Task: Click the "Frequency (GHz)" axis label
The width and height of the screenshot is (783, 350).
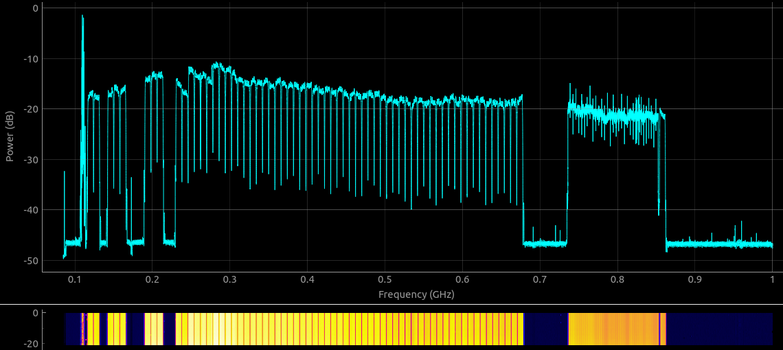Action: (x=416, y=294)
